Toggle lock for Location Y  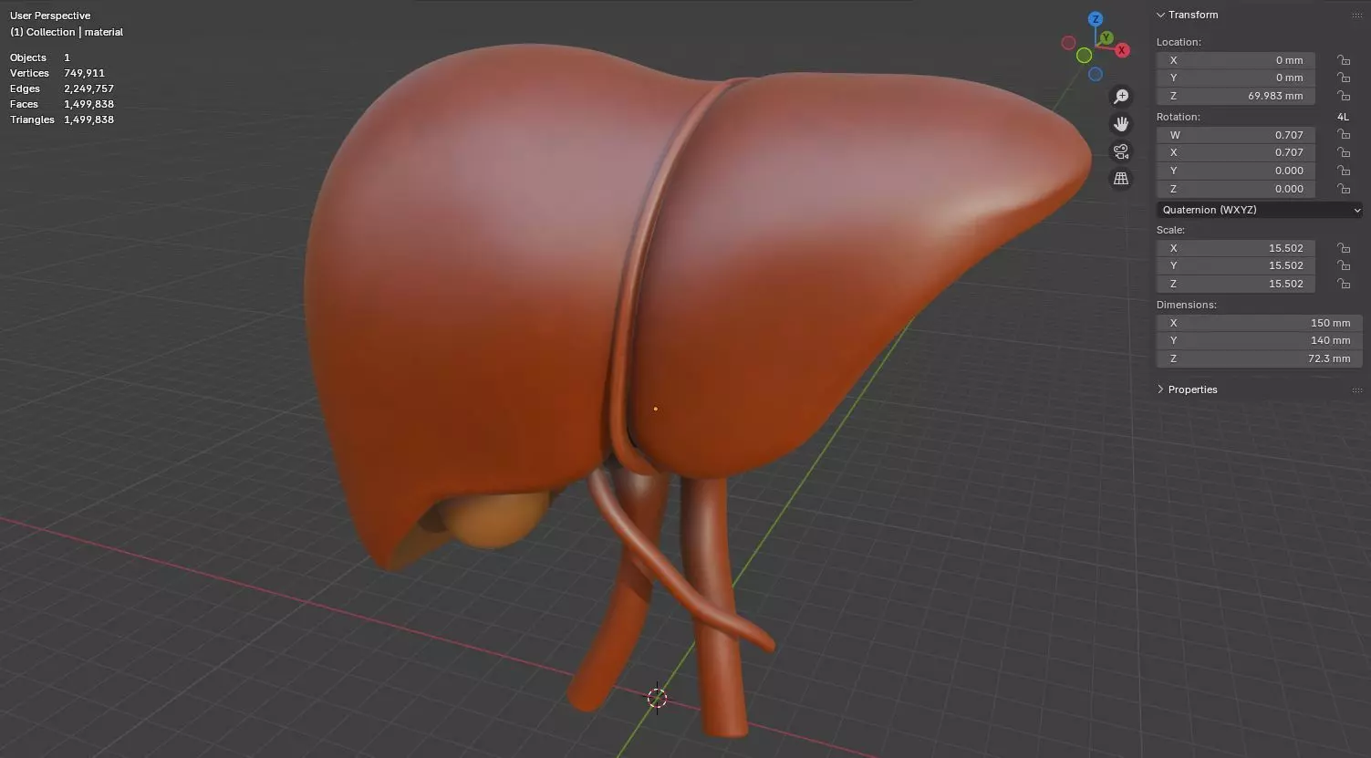(x=1344, y=78)
